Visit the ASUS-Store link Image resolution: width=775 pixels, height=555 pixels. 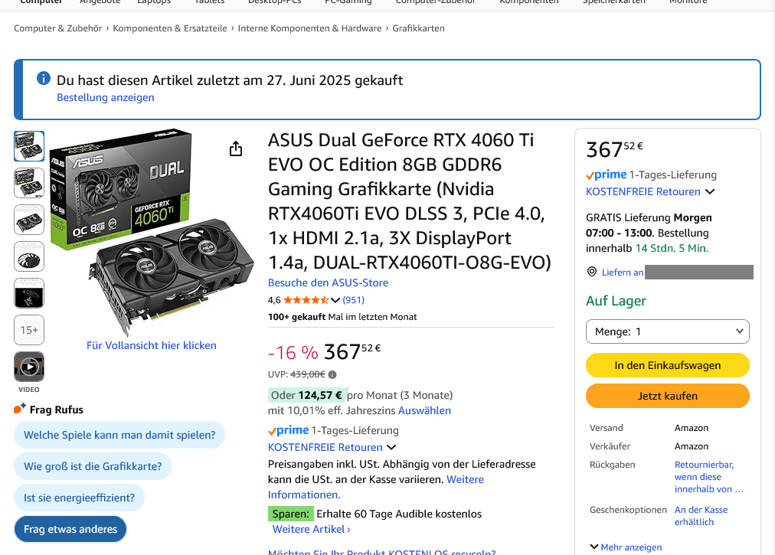328,282
